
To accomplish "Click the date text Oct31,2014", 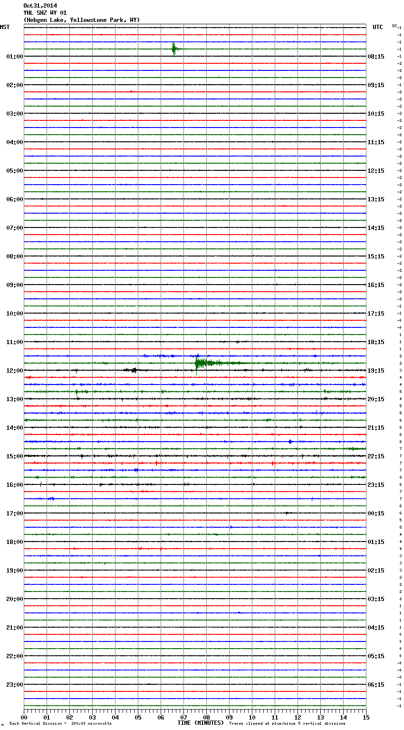I will tap(40, 6).
